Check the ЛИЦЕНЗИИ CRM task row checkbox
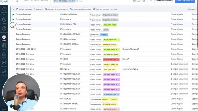The height and width of the screenshot is (111, 198). pyautogui.click(x=13, y=24)
